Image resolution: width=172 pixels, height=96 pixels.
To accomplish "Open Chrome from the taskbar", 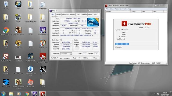I will 27,94.
